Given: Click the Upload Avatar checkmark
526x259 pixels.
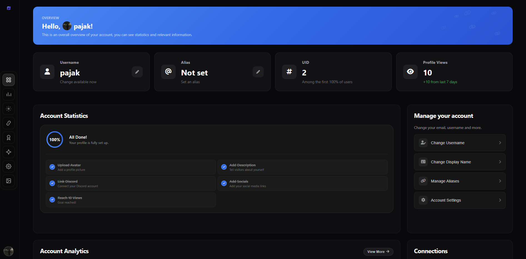Looking at the screenshot, I should tap(52, 167).
